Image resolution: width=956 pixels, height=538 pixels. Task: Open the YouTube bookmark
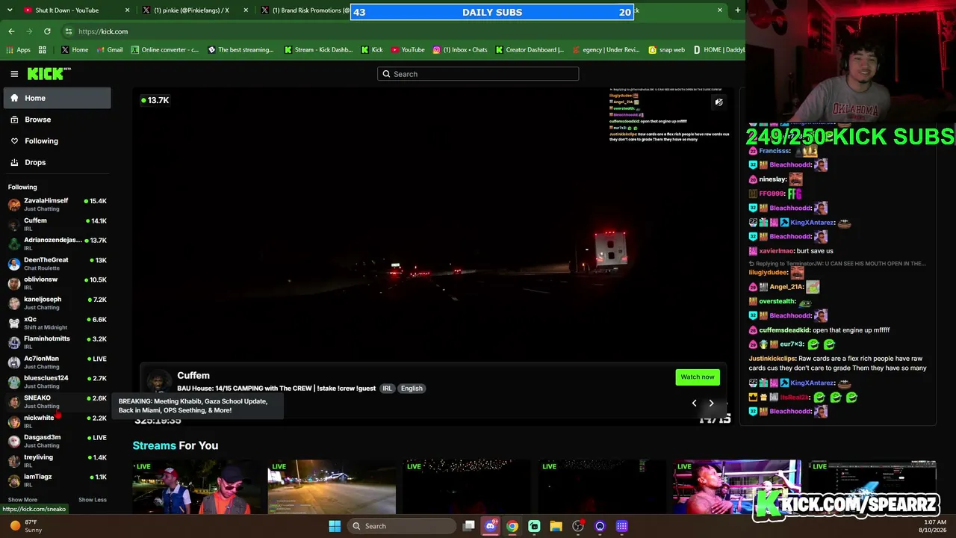408,50
